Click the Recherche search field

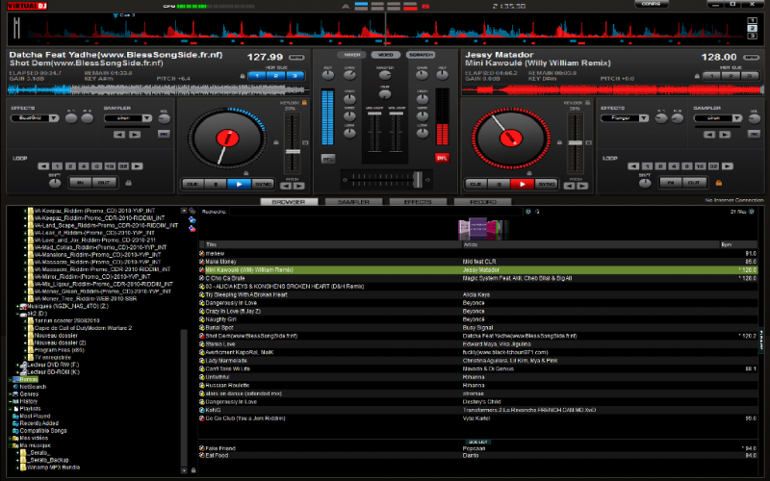(375, 212)
